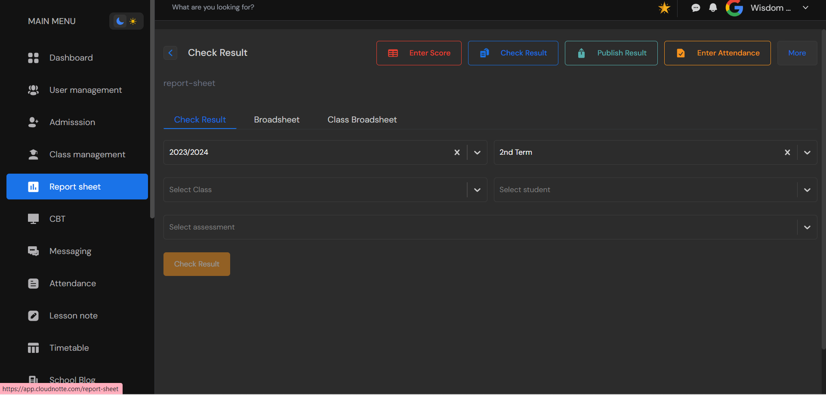Screen dimensions: 826x395
Task: Expand the Select student dropdown
Action: [x=807, y=190]
